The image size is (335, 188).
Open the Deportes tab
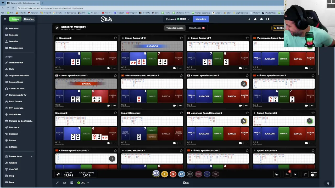29,19
